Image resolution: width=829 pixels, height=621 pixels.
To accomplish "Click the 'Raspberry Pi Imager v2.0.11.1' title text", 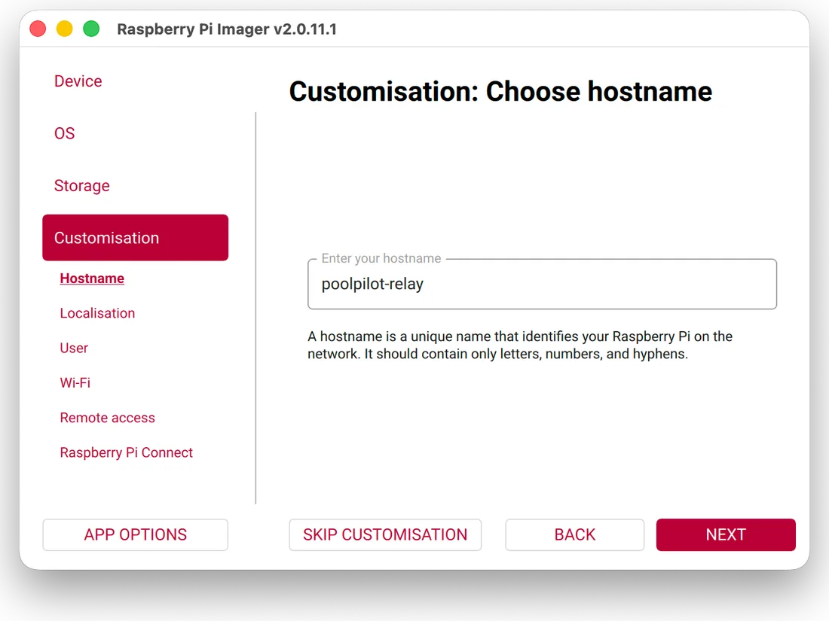I will (x=227, y=29).
